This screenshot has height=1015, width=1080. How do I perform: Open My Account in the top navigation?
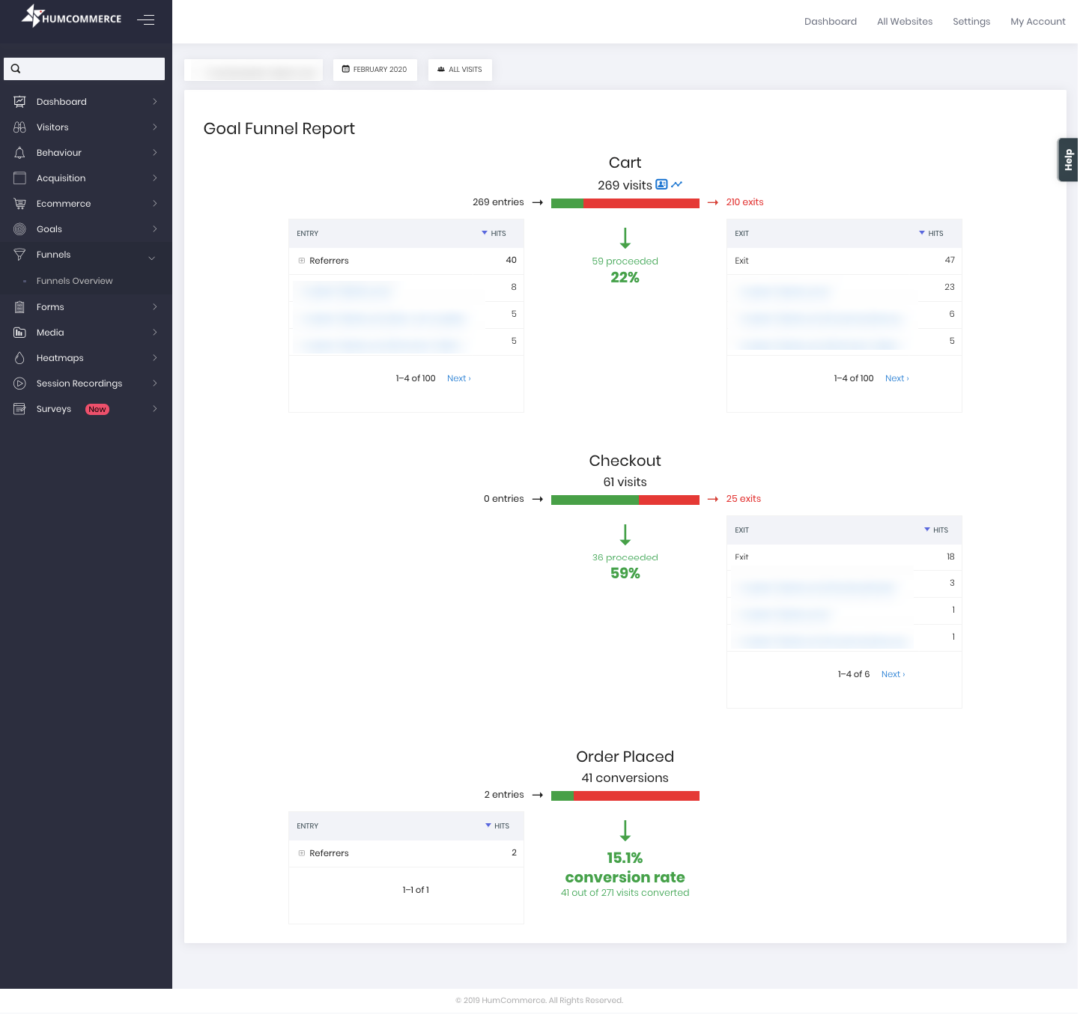(x=1037, y=22)
